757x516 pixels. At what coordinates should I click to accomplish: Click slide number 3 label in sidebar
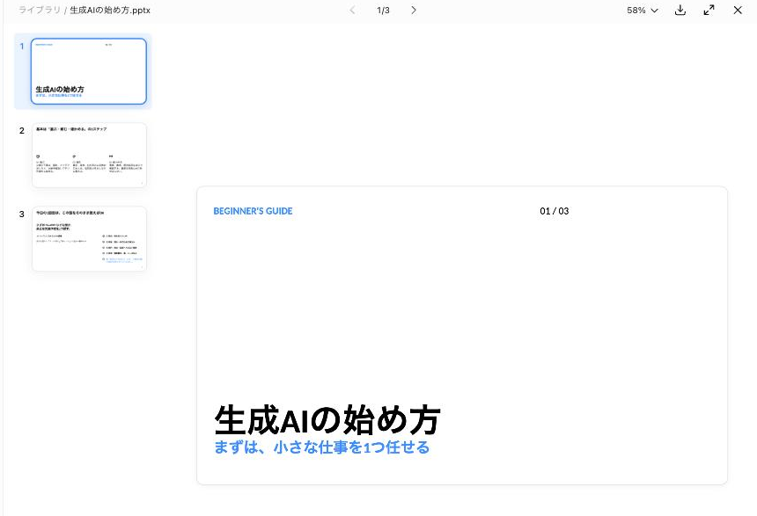coord(22,214)
